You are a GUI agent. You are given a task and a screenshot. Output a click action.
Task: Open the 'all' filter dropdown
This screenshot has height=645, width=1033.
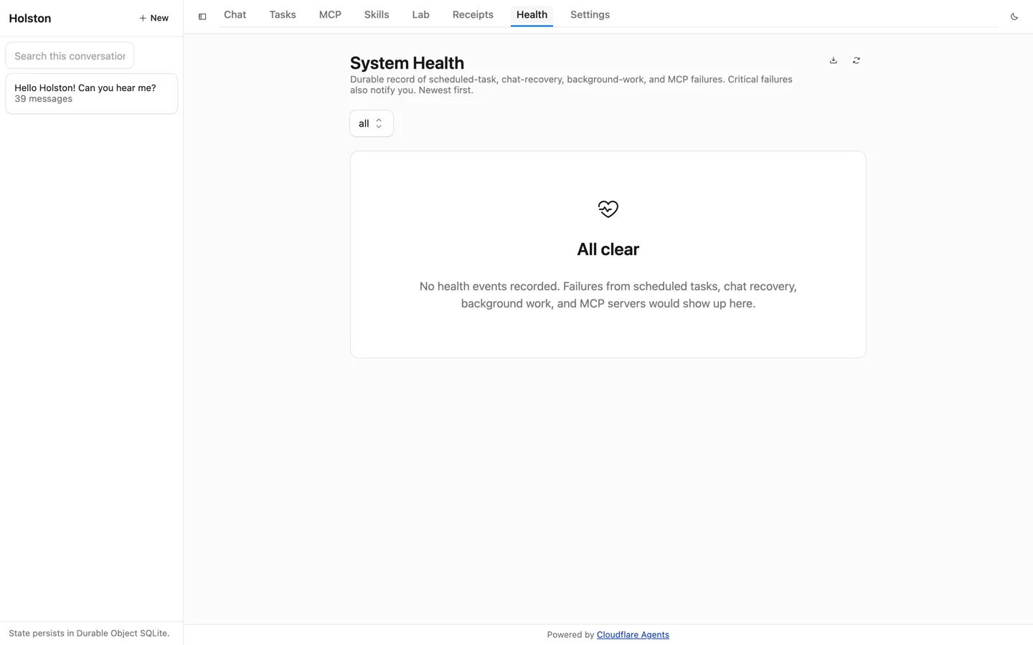tap(372, 123)
